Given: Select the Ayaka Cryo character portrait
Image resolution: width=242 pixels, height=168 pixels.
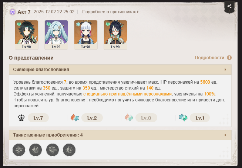Looking at the screenshot, I should (86, 35).
